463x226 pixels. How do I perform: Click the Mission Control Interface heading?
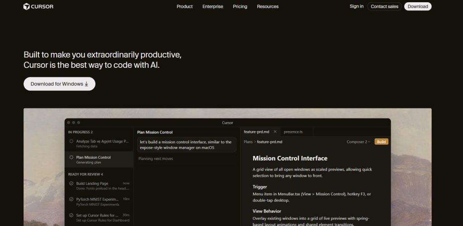point(290,158)
